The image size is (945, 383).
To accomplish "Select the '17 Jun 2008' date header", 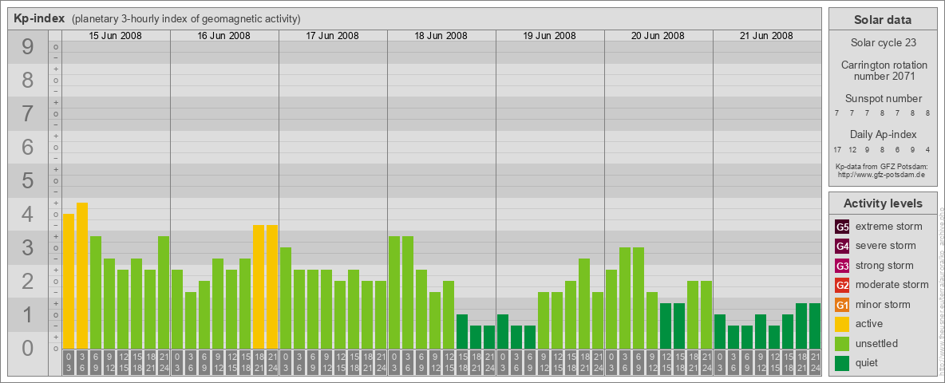I will (333, 36).
